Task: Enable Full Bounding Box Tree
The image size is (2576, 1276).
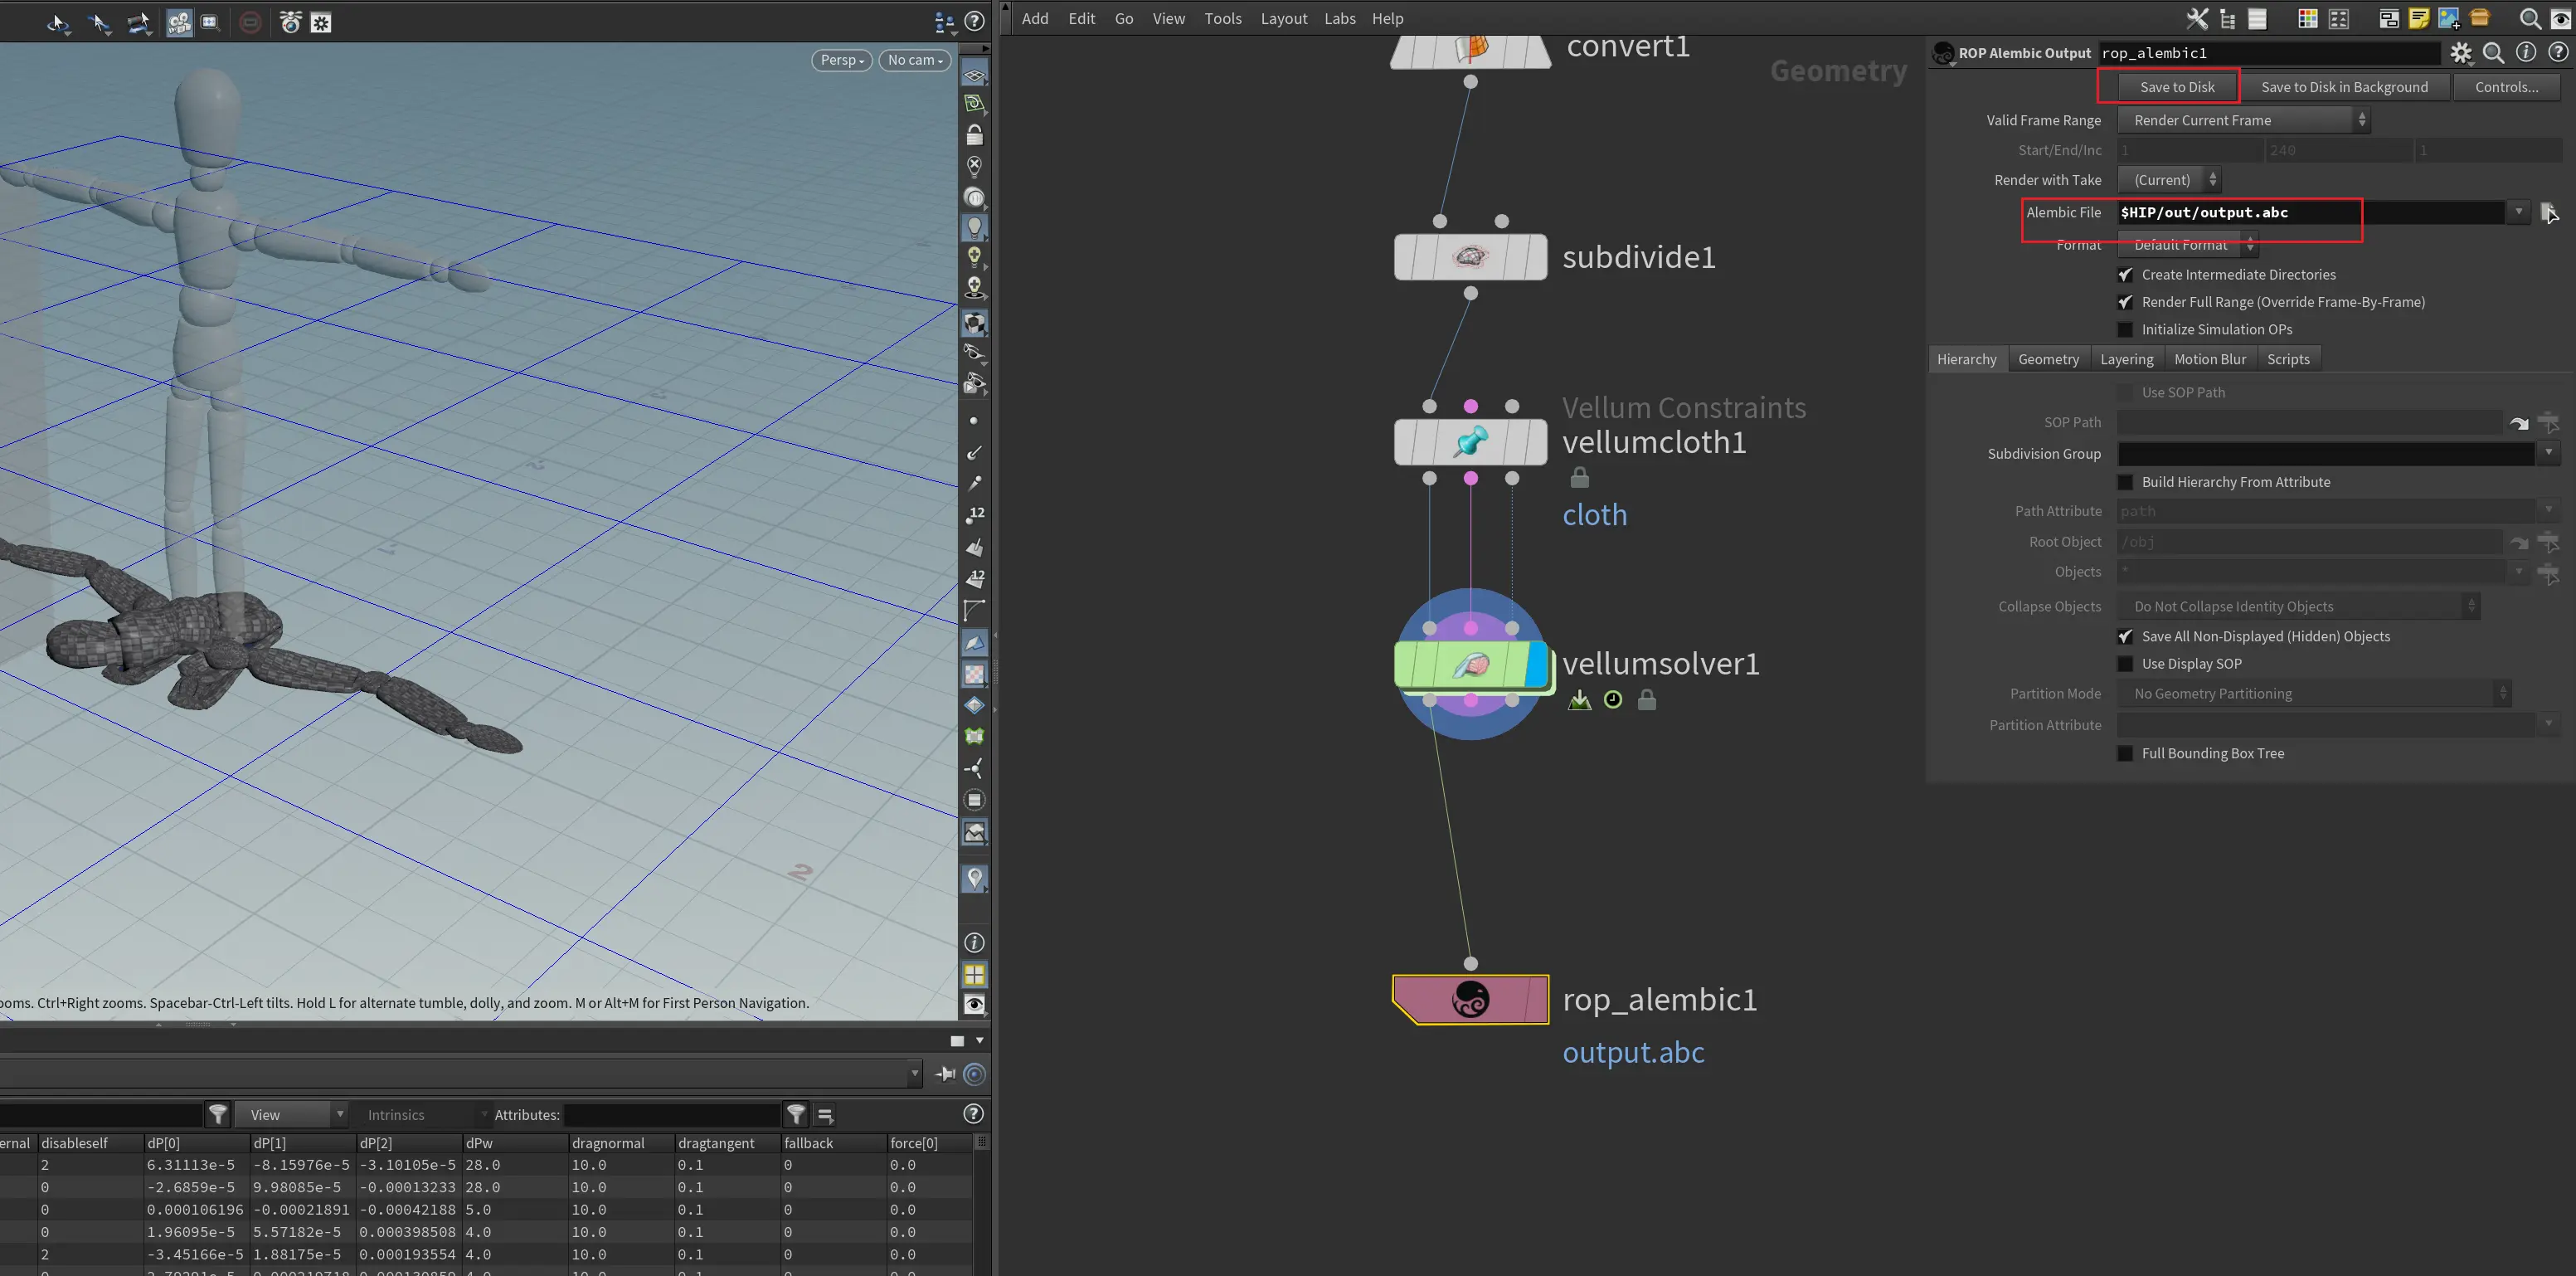Action: [2125, 753]
